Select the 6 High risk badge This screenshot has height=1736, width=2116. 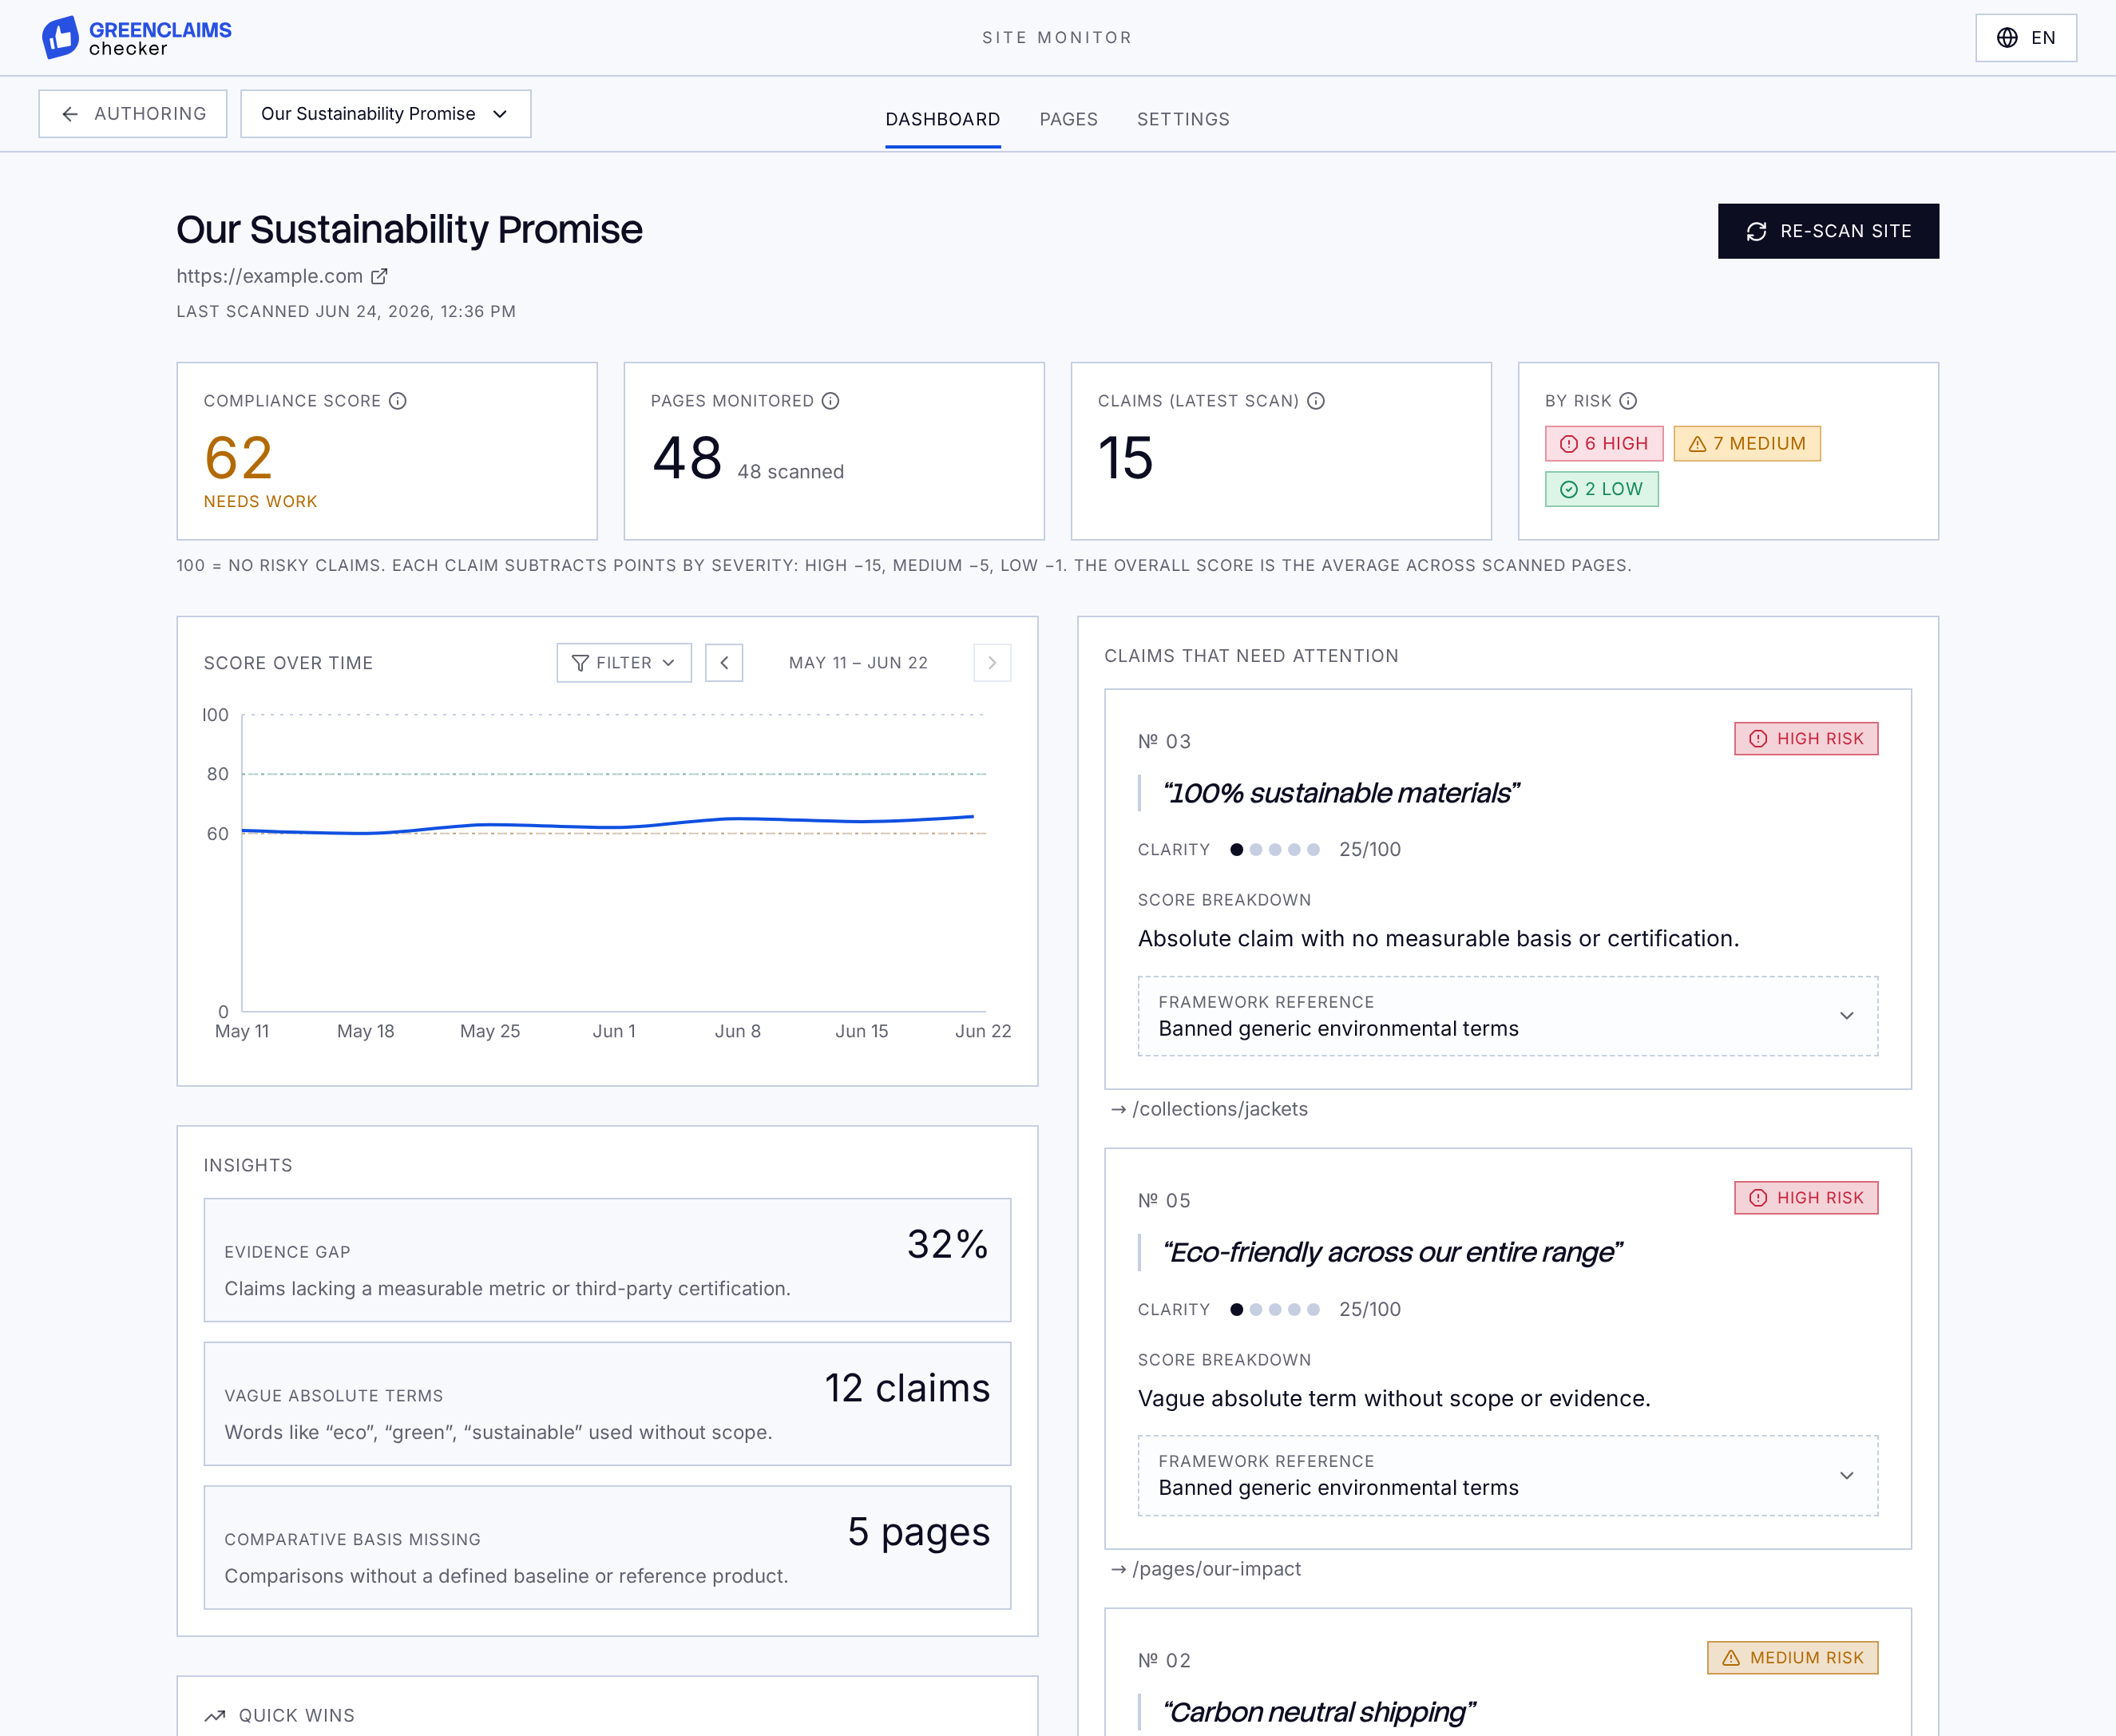1604,444
